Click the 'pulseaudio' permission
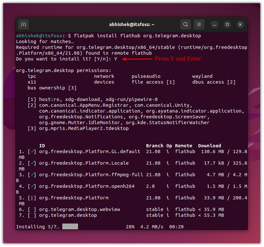Image resolution: width=264 pixels, height=247 pixels. (x=146, y=76)
